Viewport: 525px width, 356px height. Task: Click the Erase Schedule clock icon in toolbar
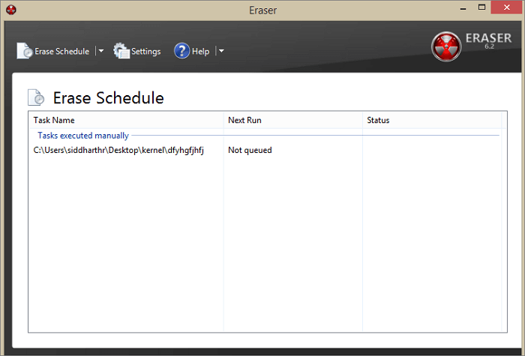(x=25, y=51)
